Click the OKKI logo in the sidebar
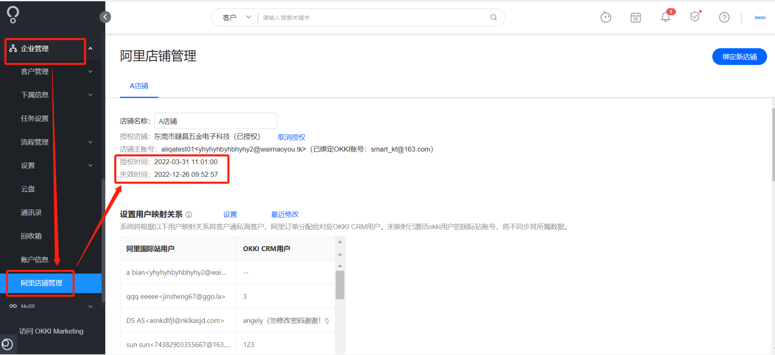The image size is (775, 355). pyautogui.click(x=13, y=15)
